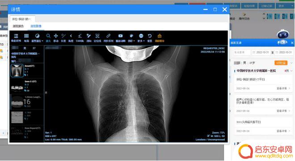Select the move/pan tool
This screenshot has height=161, width=295.
click(x=56, y=37)
